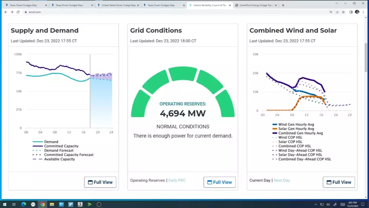Click 'Last Updated: Dec 23, 2022 18:00 CT'

point(163,41)
